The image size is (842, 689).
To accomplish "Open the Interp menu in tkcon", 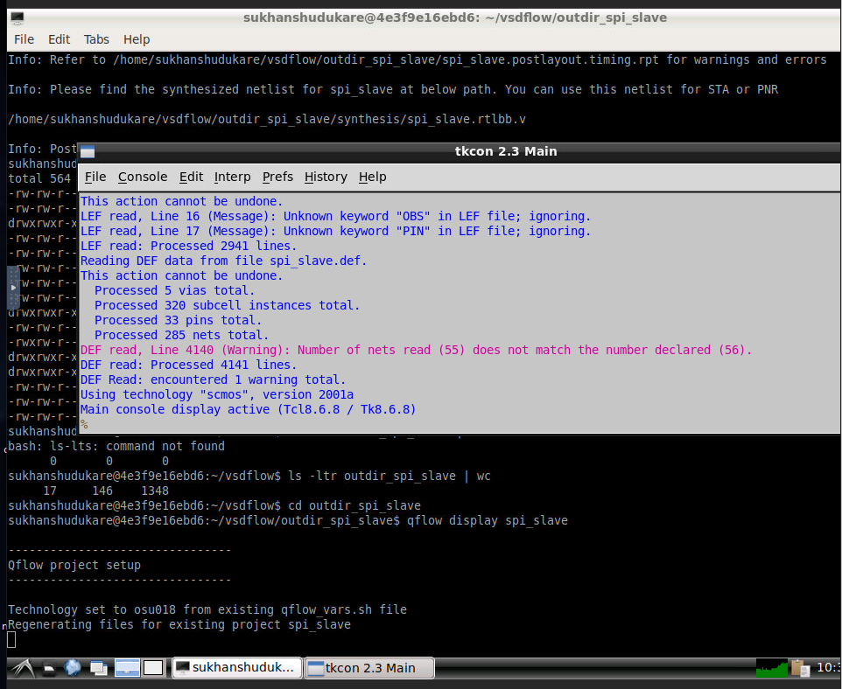I will point(232,177).
